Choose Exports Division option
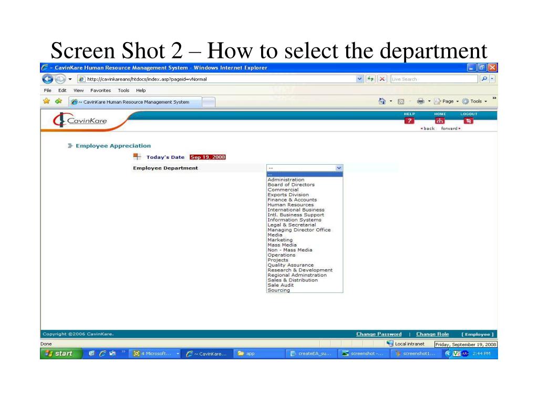538x404 pixels. coord(305,195)
